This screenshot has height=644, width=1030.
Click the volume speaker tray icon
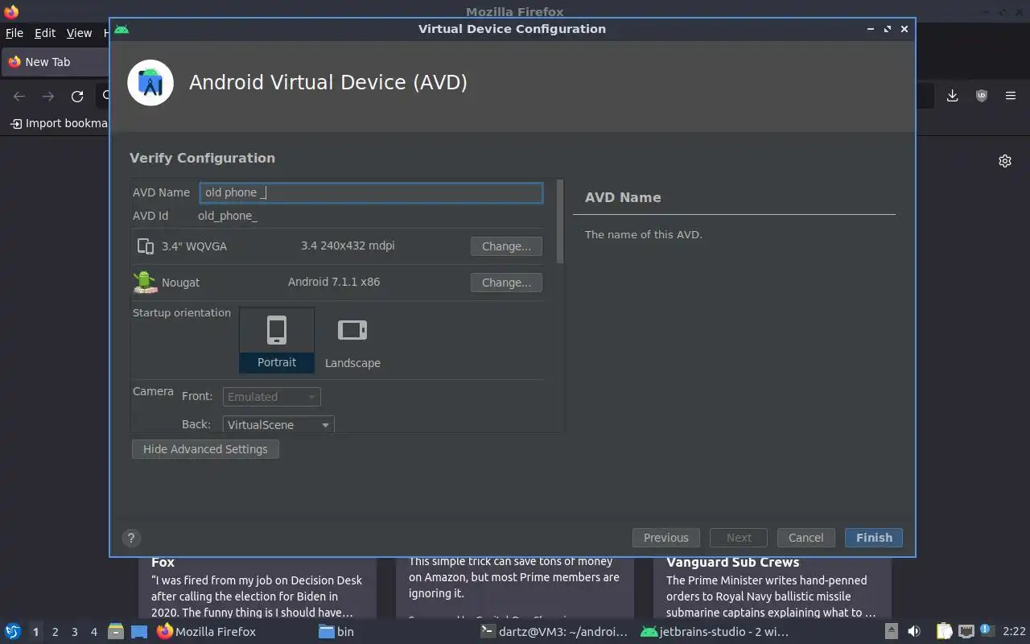[x=914, y=631]
